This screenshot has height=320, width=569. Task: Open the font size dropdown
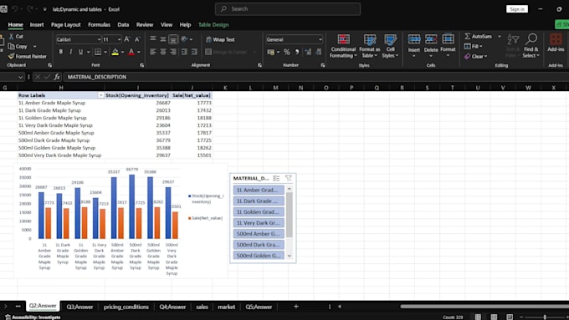pyautogui.click(x=119, y=39)
